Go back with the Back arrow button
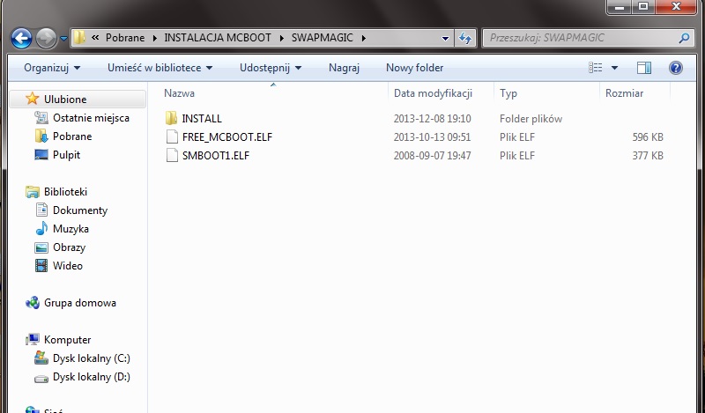 click(21, 38)
